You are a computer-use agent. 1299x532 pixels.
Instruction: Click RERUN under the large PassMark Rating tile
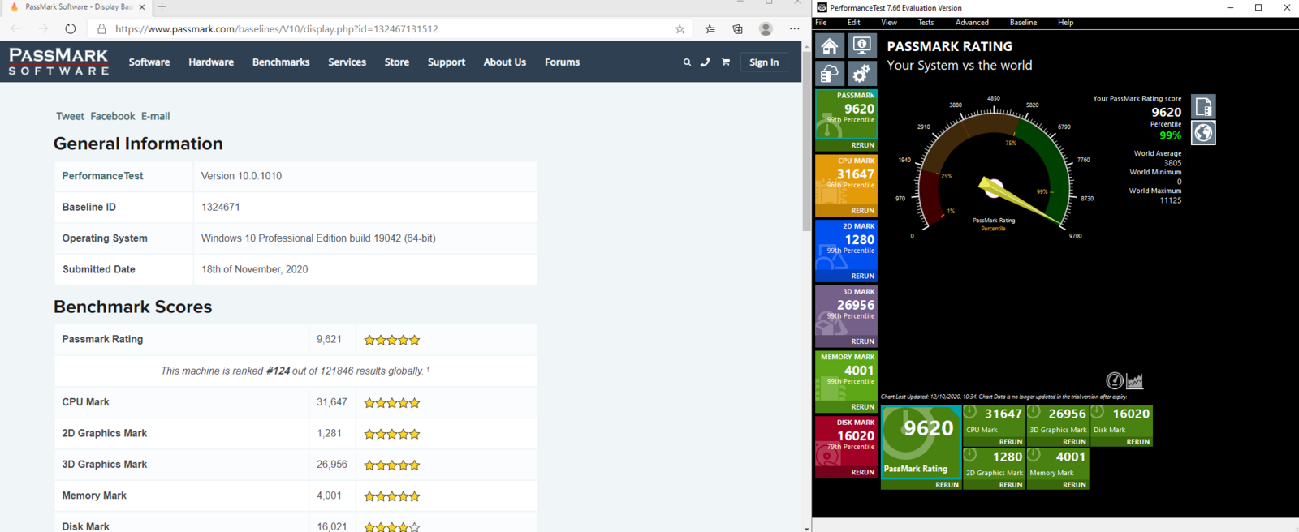point(947,485)
